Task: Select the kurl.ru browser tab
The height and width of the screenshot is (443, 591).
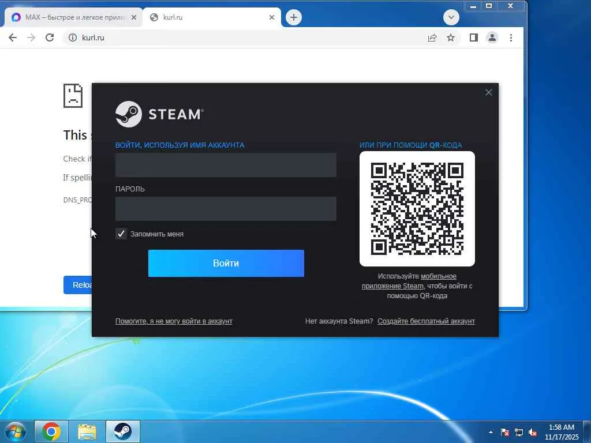Action: click(211, 17)
